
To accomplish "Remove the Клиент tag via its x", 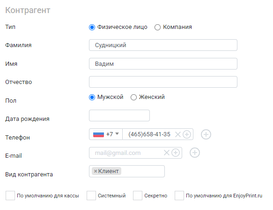I will point(96,171).
